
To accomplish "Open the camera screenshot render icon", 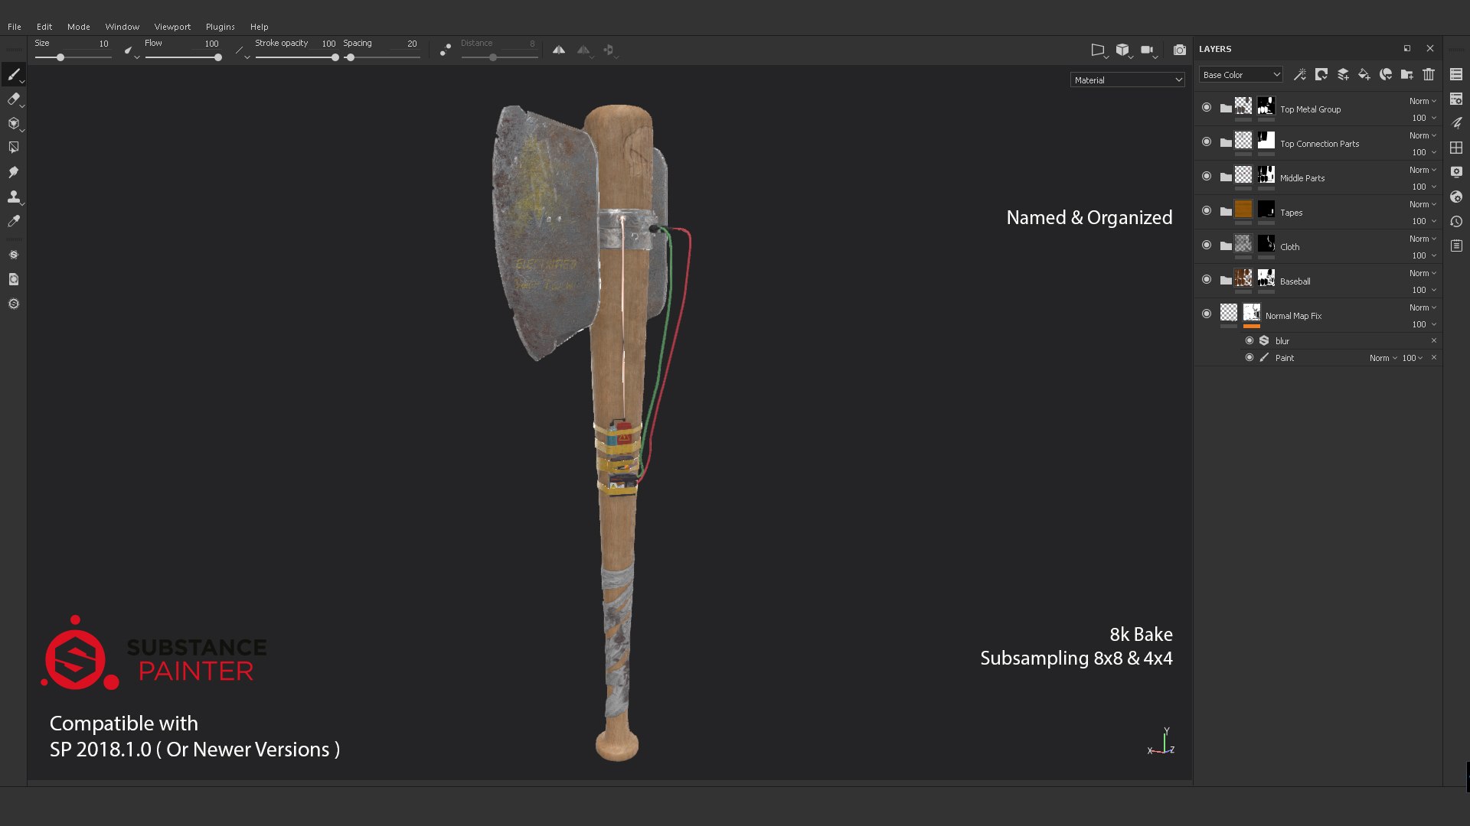I will 1180,50.
